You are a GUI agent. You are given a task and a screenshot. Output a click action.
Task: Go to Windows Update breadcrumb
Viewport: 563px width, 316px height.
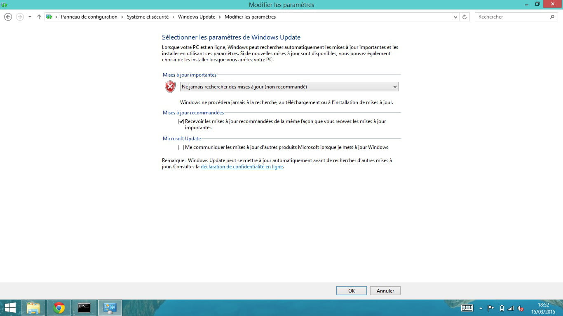(x=196, y=17)
